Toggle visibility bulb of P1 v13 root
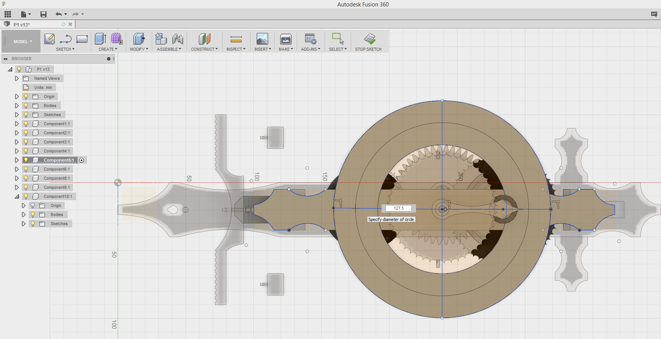The width and height of the screenshot is (661, 339). click(19, 69)
